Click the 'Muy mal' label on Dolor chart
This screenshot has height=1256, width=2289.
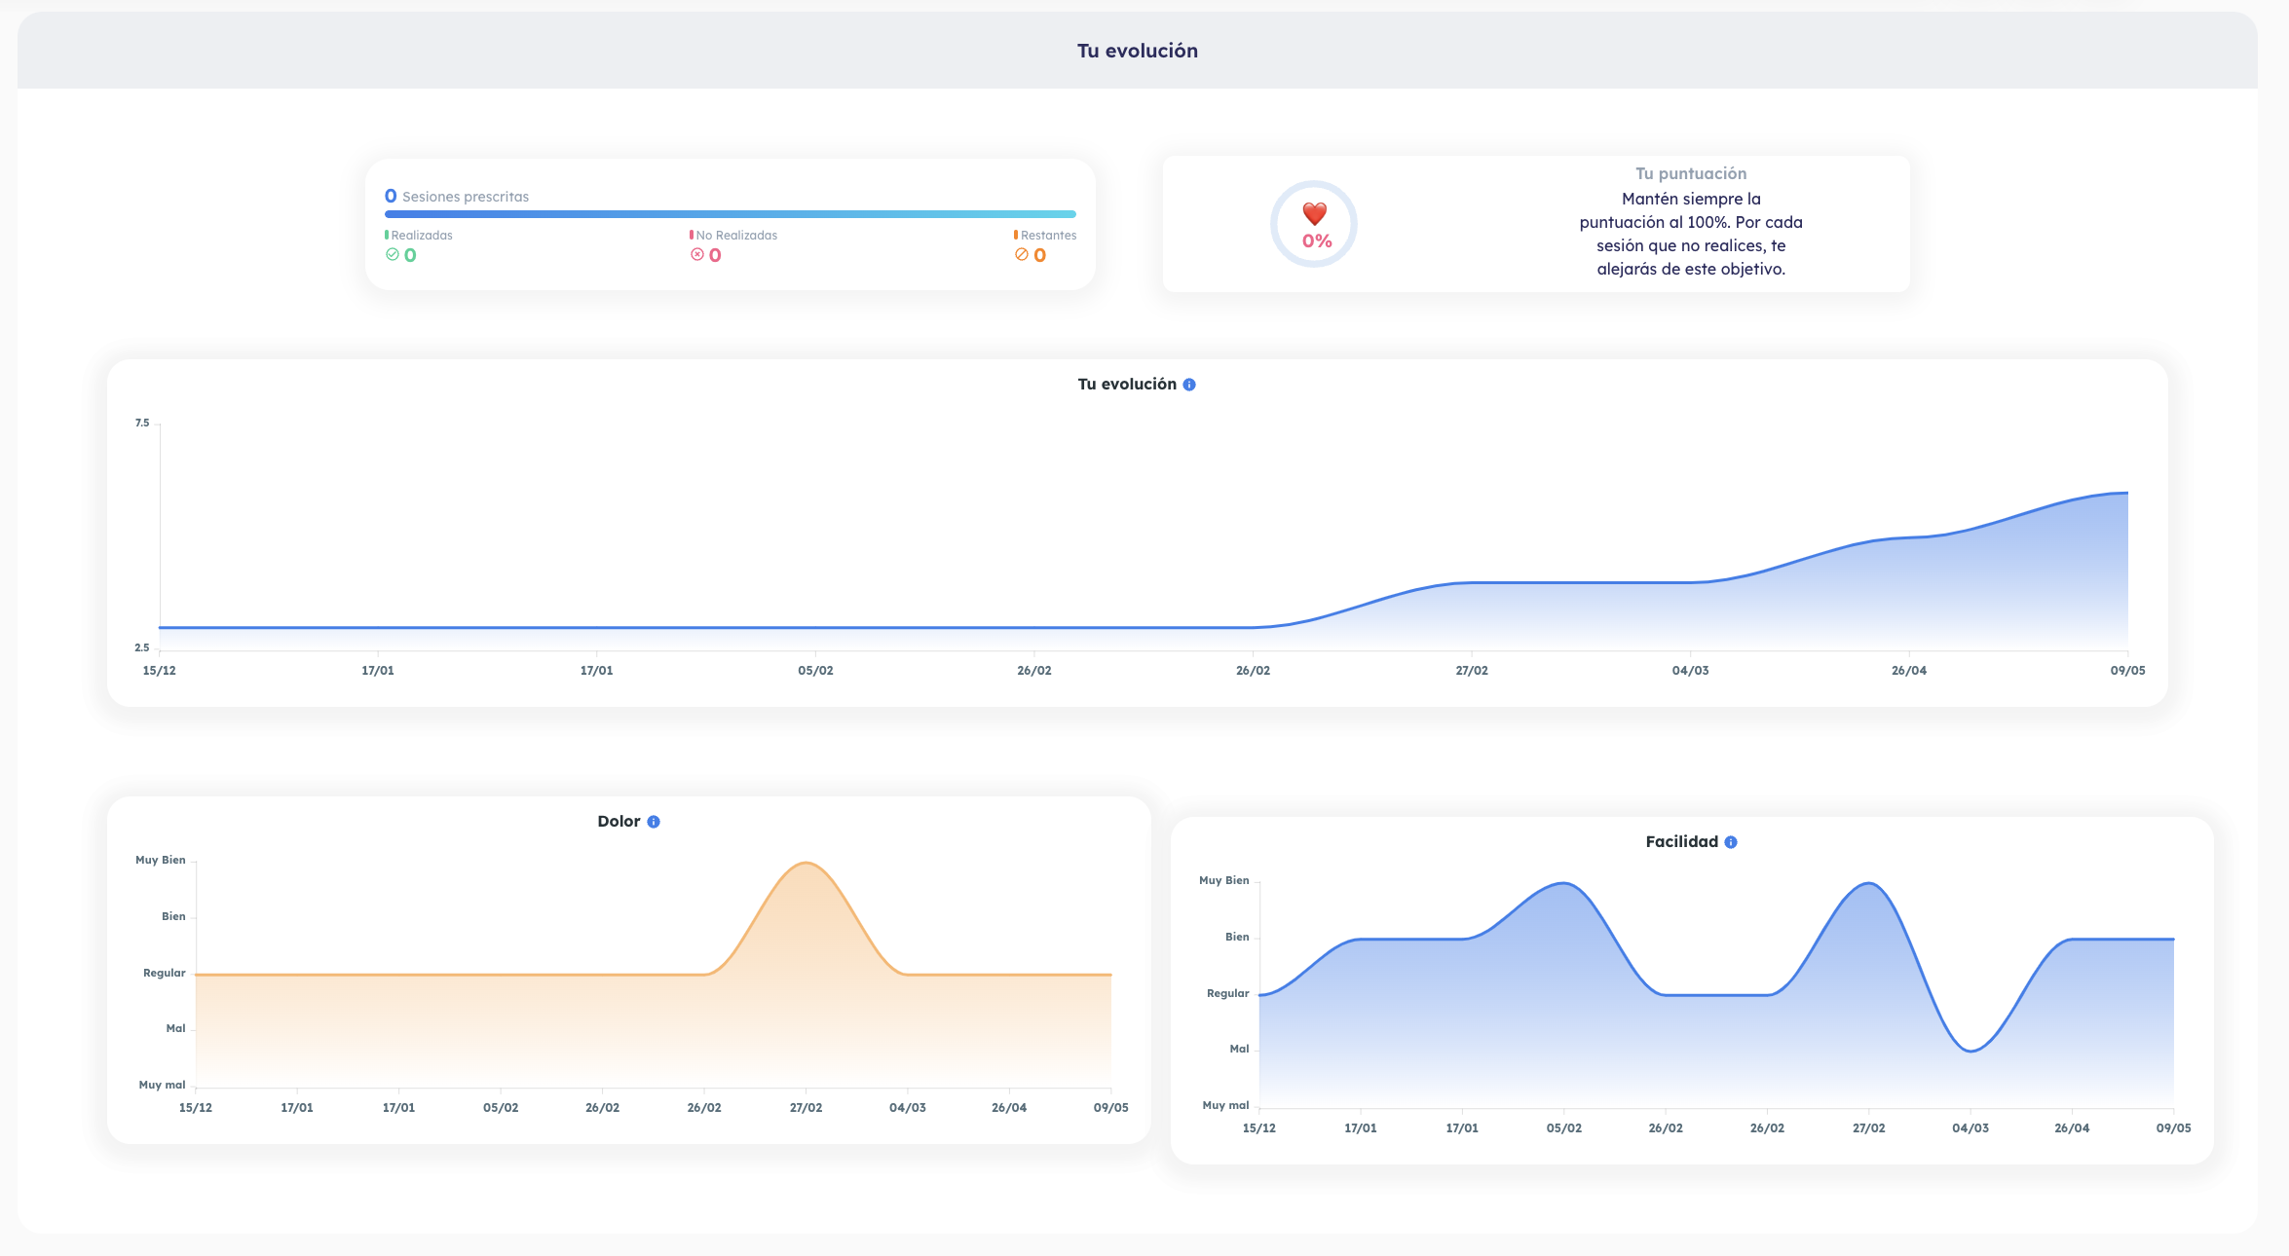coord(162,1085)
